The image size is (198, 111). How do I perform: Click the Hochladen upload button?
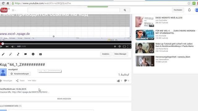pos(178,10)
